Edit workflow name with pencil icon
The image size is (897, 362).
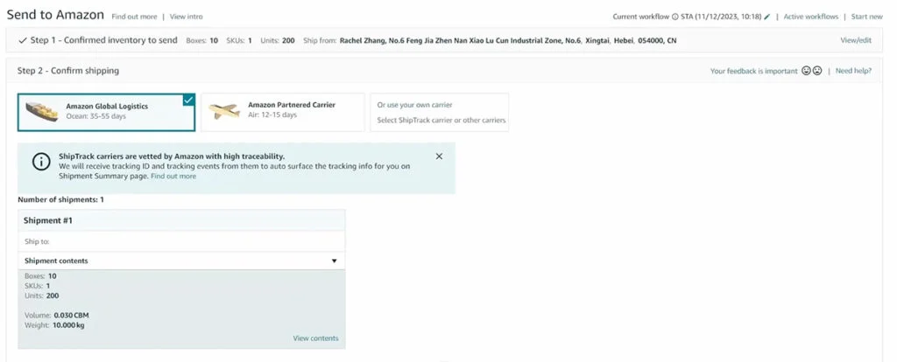click(x=766, y=17)
